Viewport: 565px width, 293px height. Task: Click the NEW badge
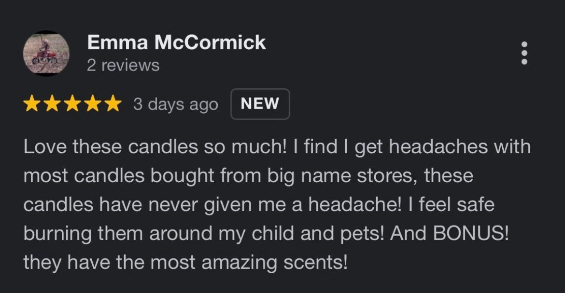point(260,104)
